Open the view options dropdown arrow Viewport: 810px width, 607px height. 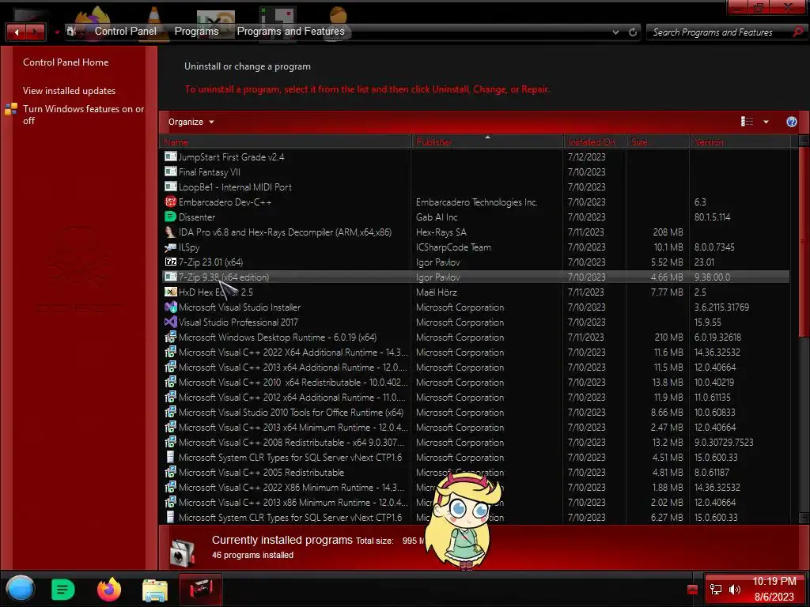[x=766, y=122]
